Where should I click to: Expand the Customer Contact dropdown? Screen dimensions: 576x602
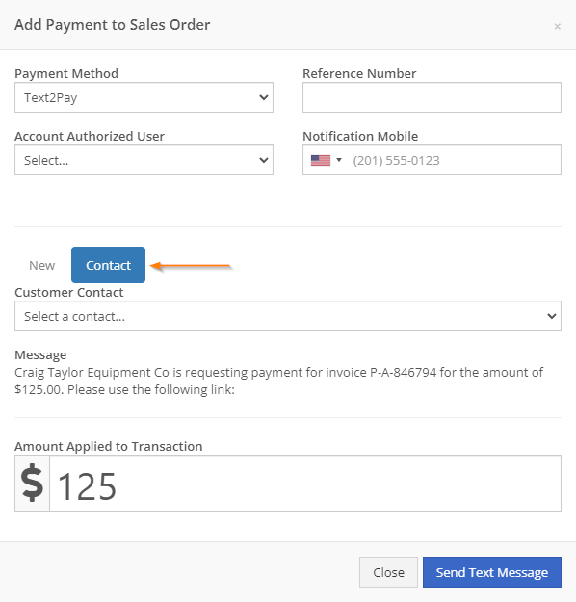point(288,316)
